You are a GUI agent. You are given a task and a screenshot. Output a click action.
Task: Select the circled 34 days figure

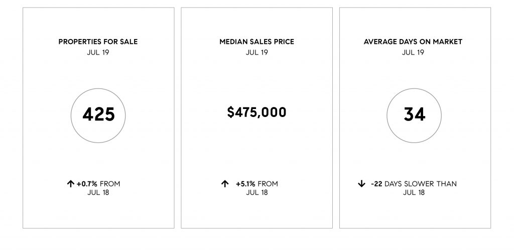click(414, 115)
